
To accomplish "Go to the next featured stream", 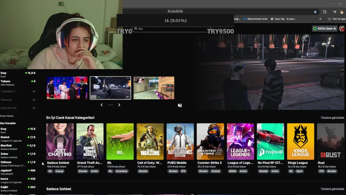I will [x=119, y=105].
